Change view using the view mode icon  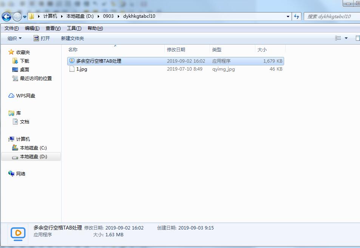click(338, 38)
